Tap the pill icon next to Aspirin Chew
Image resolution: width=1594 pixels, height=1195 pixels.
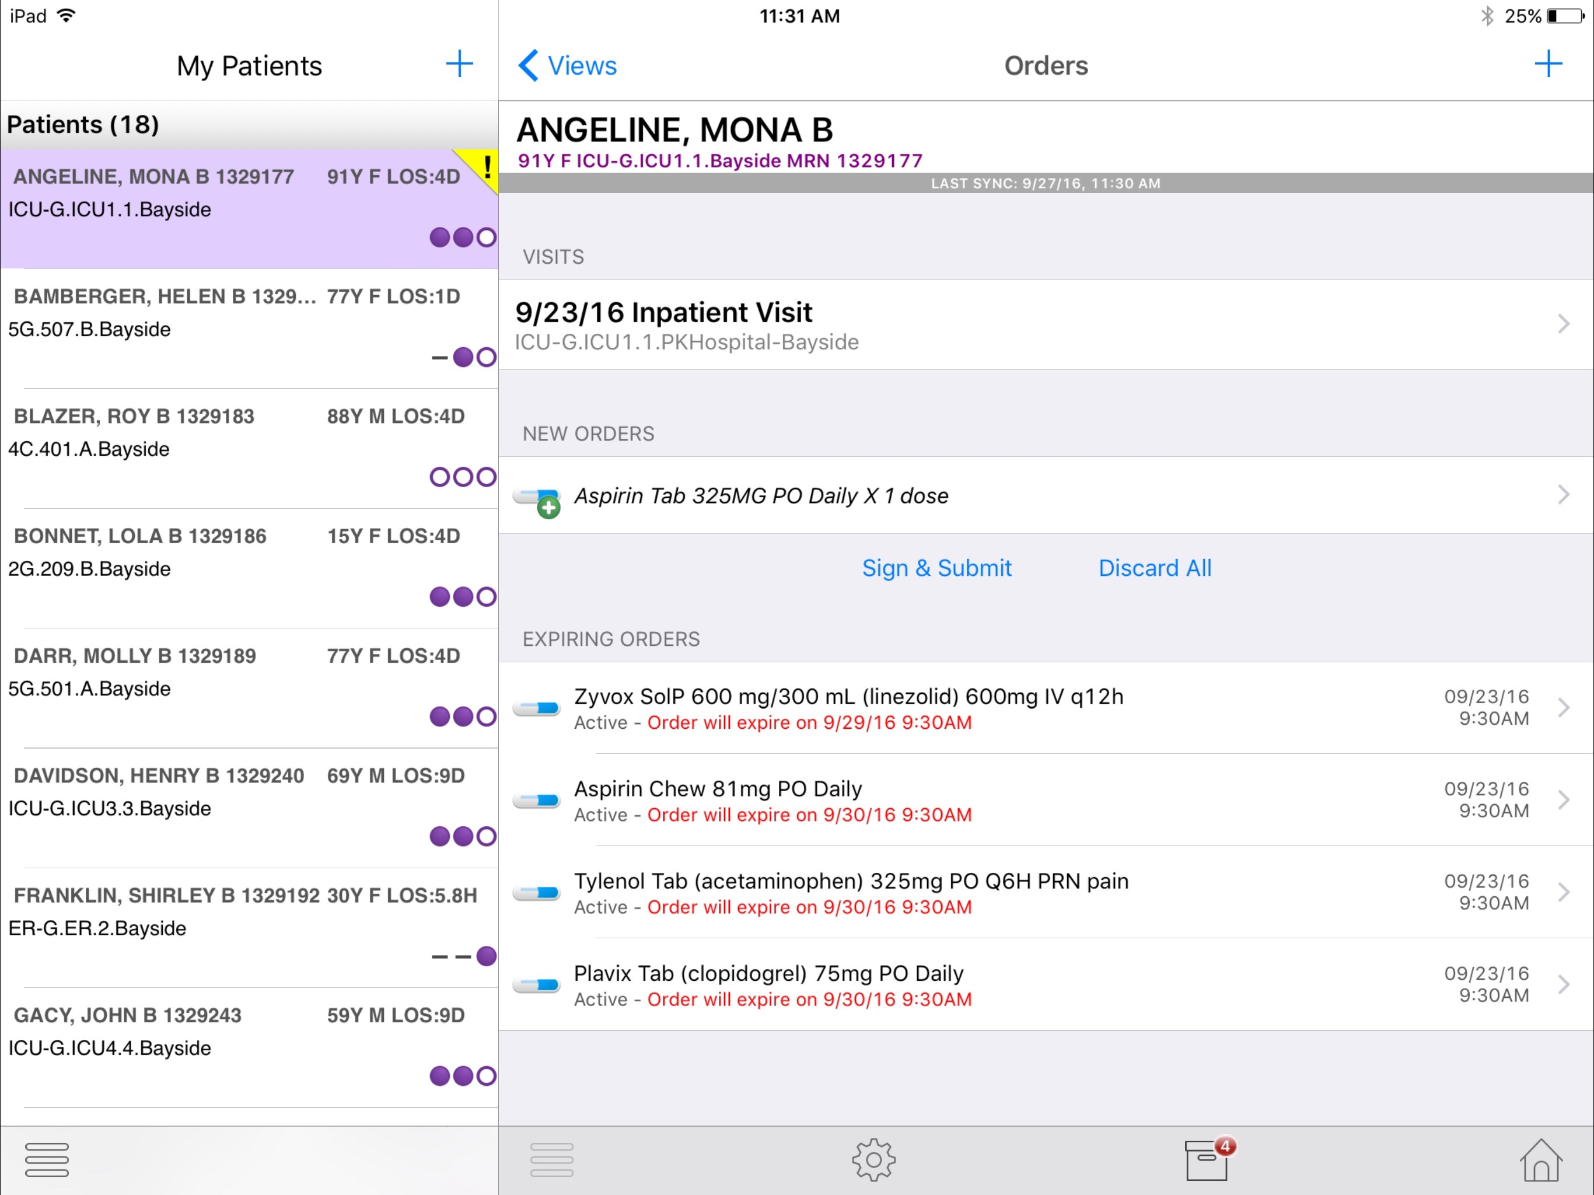point(537,801)
